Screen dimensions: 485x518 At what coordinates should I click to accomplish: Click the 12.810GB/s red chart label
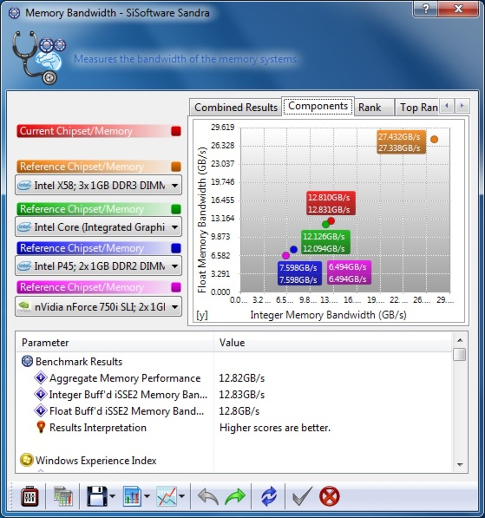pyautogui.click(x=331, y=203)
